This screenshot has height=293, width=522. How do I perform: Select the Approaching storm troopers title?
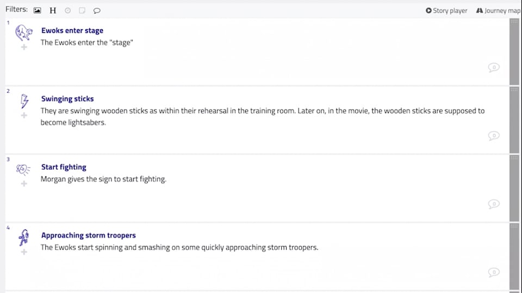point(88,235)
